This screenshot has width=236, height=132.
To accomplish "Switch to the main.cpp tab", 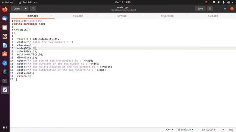I will (x=33, y=16).
